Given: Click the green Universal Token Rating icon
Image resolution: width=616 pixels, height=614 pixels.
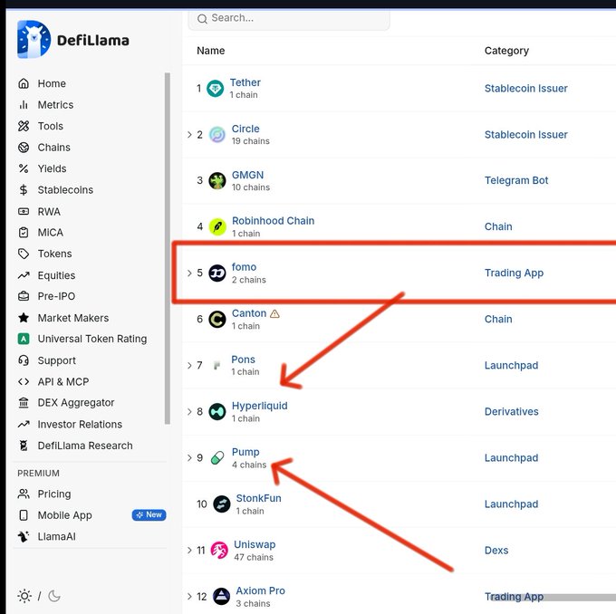Looking at the screenshot, I should coord(24,339).
